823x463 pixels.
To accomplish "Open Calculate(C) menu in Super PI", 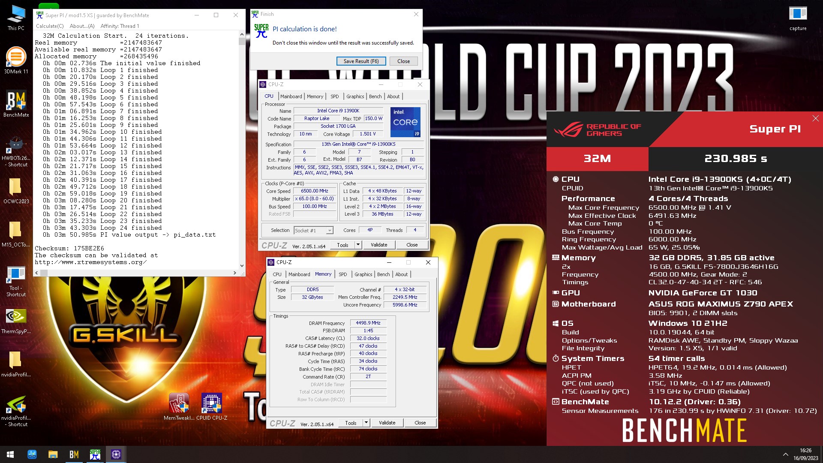I will [x=50, y=26].
